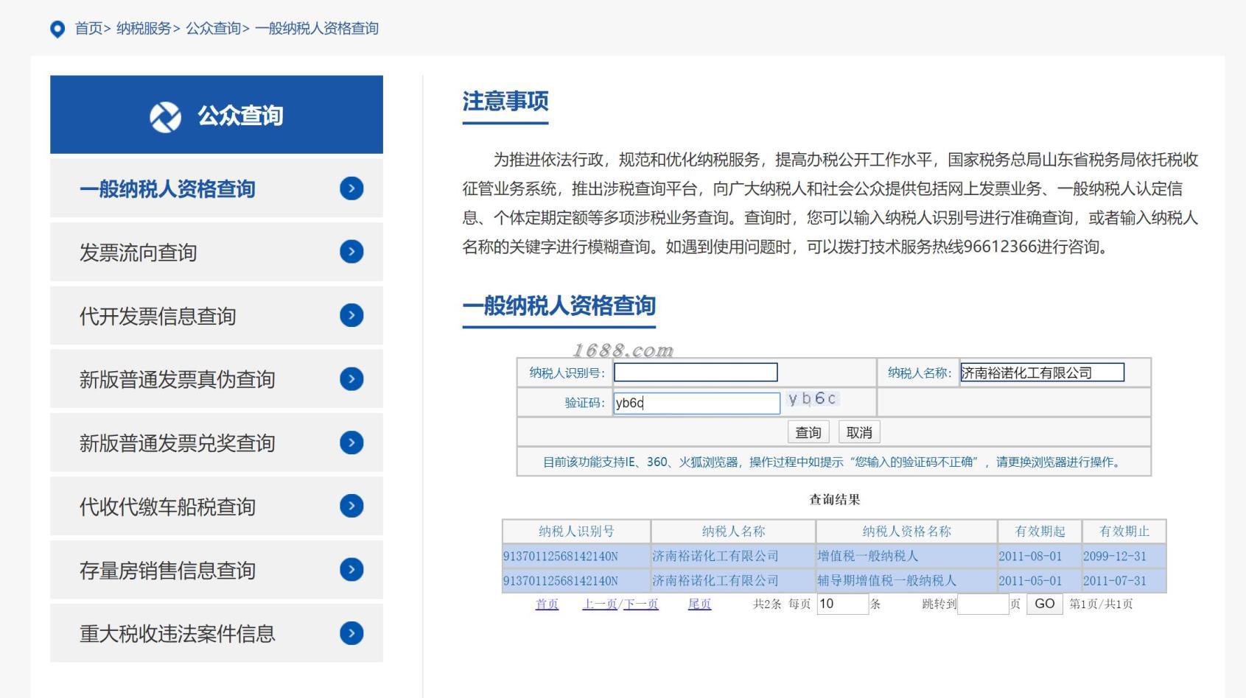This screenshot has height=698, width=1246.
Task: Click taxpayer ID in 2011-05-01 row
Action: click(x=576, y=580)
